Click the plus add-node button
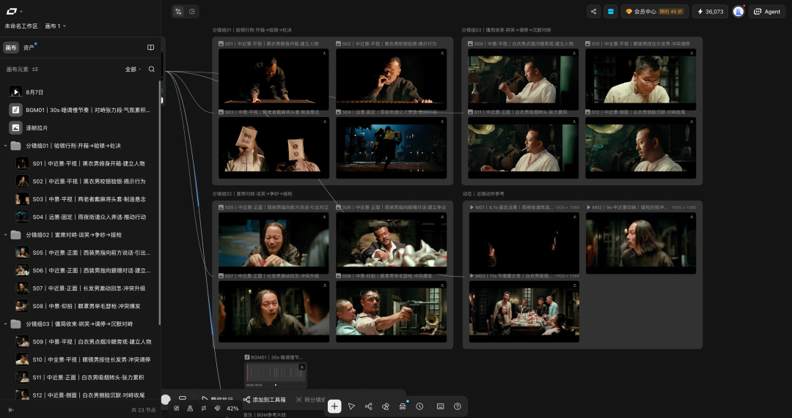 click(x=334, y=406)
